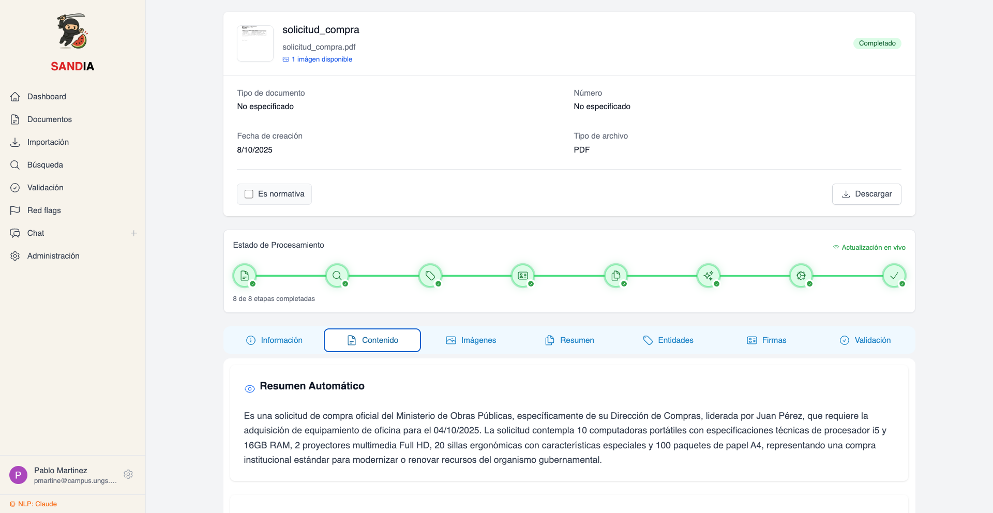Click the search stage icon in processing timeline
Screen dimensions: 993x513
point(337,276)
